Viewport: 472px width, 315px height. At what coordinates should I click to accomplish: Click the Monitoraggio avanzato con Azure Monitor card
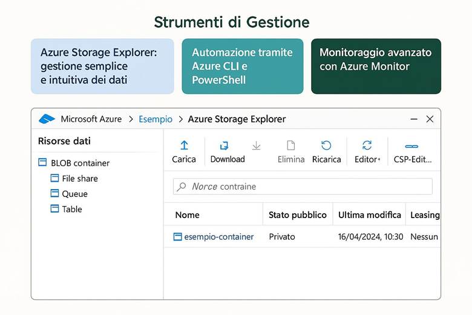pyautogui.click(x=376, y=66)
